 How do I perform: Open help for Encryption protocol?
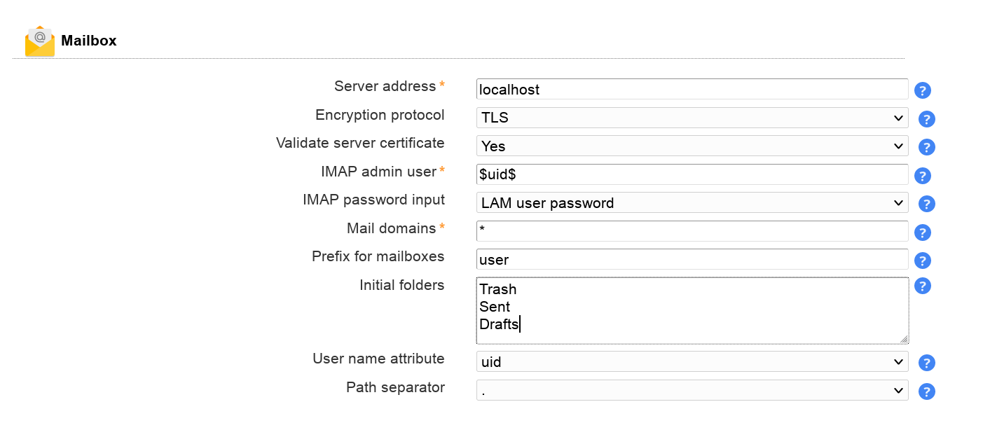pyautogui.click(x=927, y=119)
